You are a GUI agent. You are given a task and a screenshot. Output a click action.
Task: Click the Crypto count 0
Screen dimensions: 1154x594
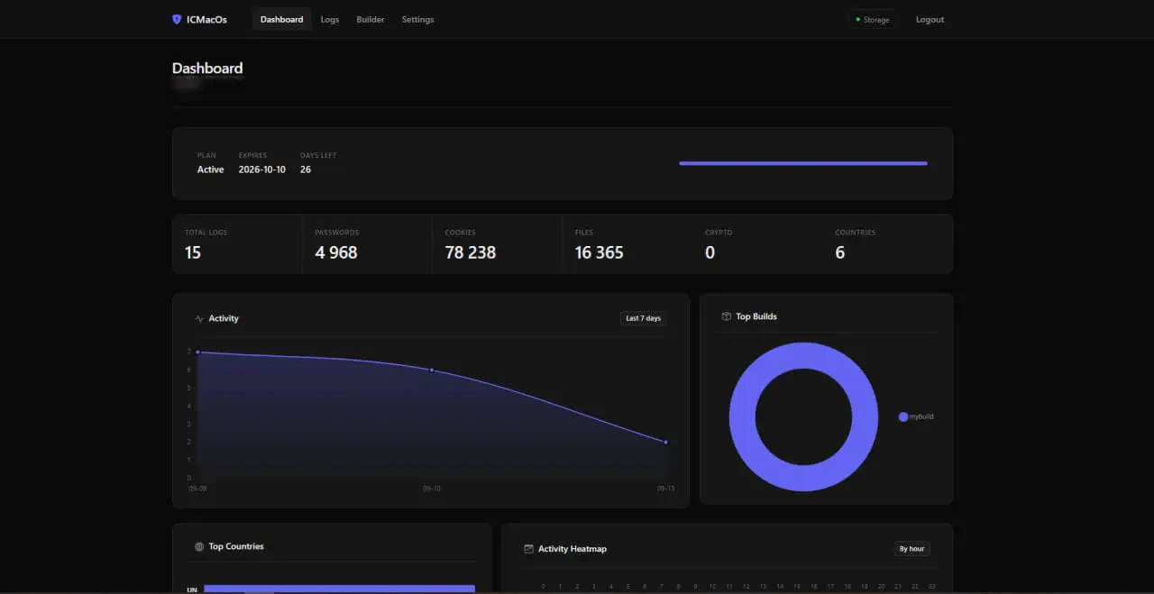pyautogui.click(x=710, y=252)
